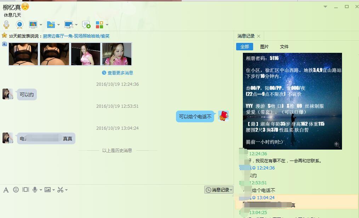Click the send file folder icon
359x218 pixels.
point(51,24)
